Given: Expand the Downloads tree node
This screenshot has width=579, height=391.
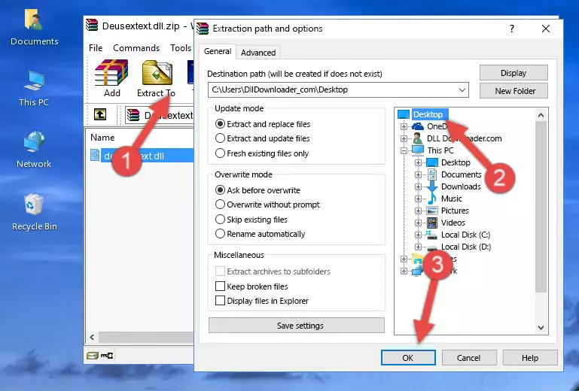Looking at the screenshot, I should 418,186.
